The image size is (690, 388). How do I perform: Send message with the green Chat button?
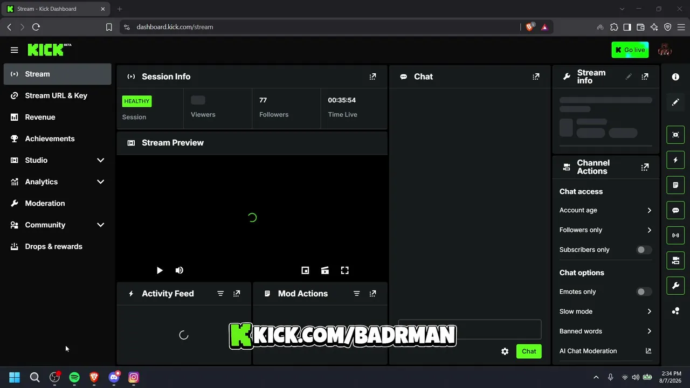[529, 351]
